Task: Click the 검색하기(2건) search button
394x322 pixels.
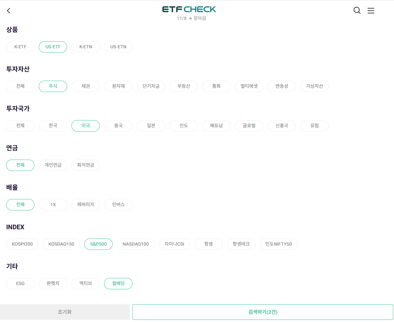Action: 263,312
